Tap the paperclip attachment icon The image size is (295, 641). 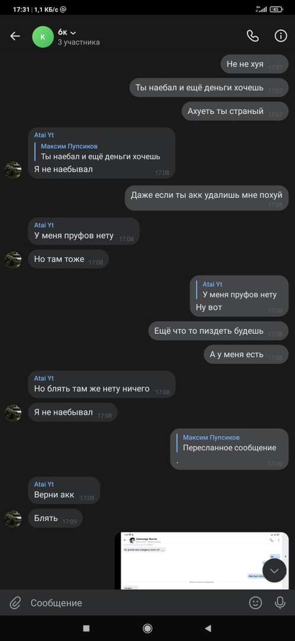coord(15,602)
